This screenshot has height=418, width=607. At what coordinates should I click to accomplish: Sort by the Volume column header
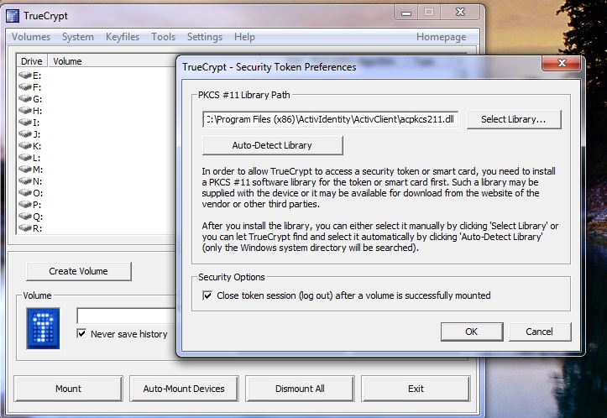click(113, 61)
